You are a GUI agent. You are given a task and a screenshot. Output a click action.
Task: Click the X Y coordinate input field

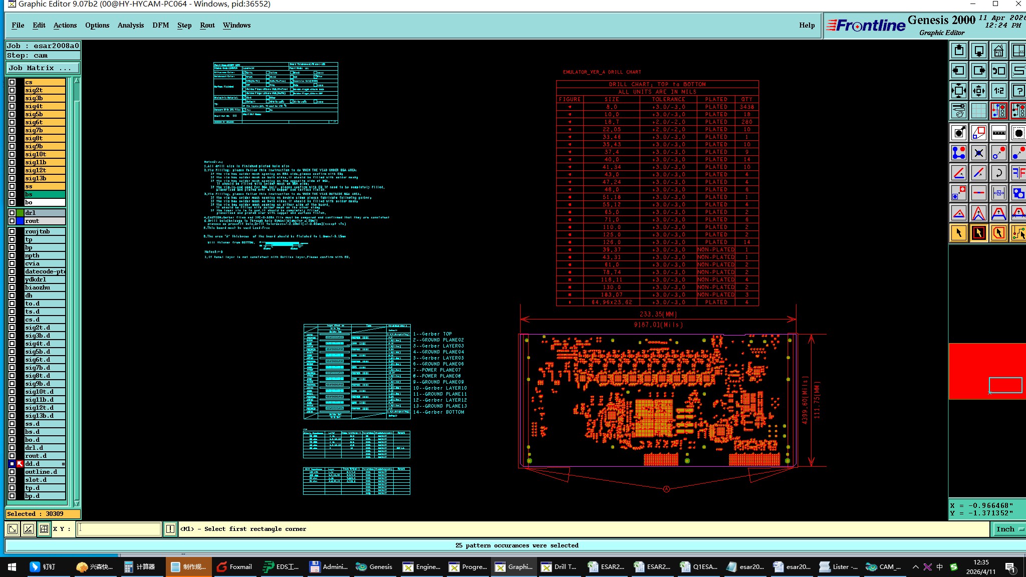(x=119, y=529)
